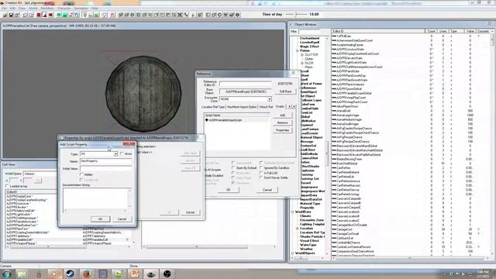Click the Name field in Add Script Property

pyautogui.click(x=105, y=161)
